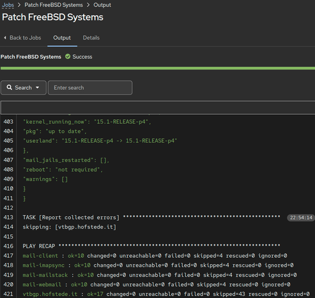Click the Success status label

coord(82,57)
